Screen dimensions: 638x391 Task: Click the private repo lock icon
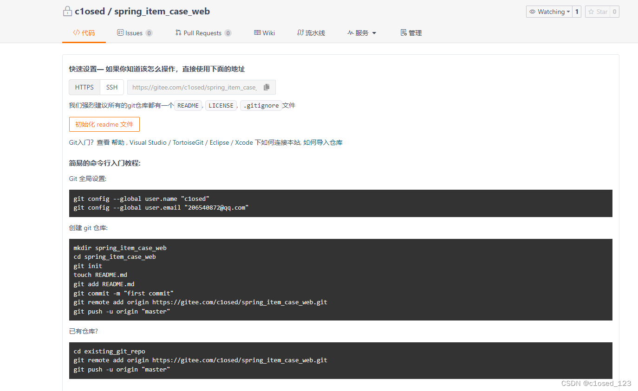pyautogui.click(x=67, y=12)
